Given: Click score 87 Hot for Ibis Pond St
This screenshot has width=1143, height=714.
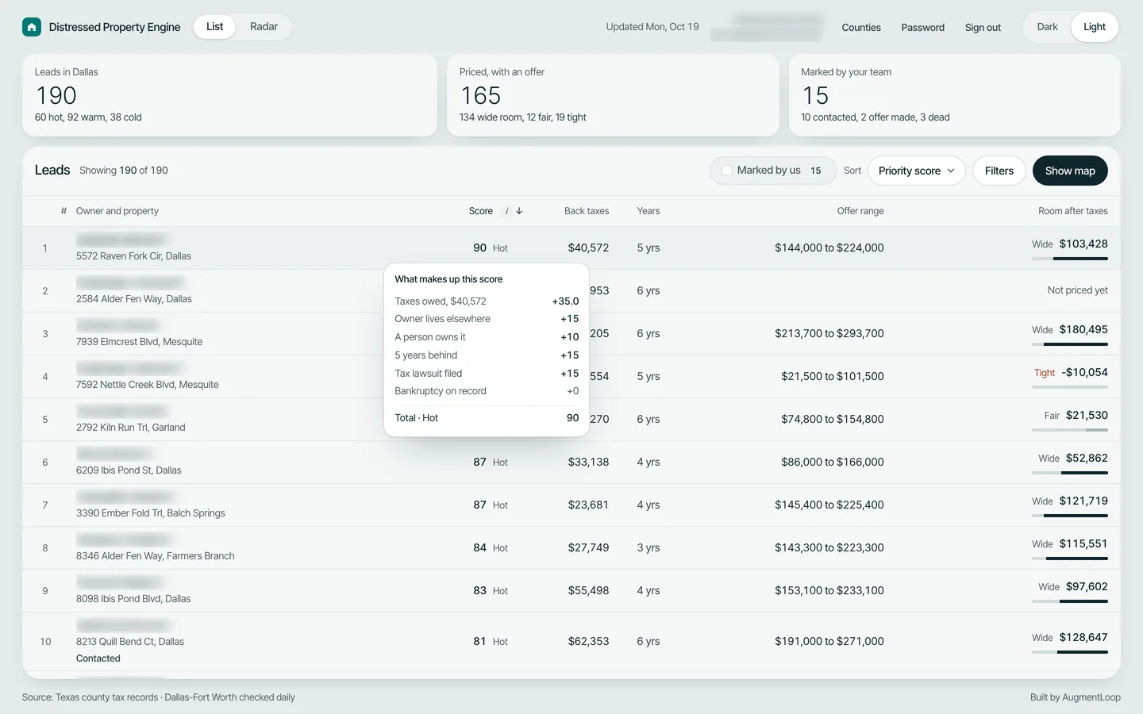Looking at the screenshot, I should tap(491, 462).
